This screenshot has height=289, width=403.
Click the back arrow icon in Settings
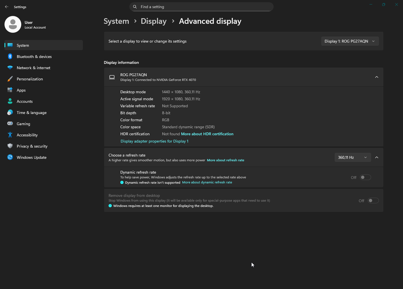point(6,7)
